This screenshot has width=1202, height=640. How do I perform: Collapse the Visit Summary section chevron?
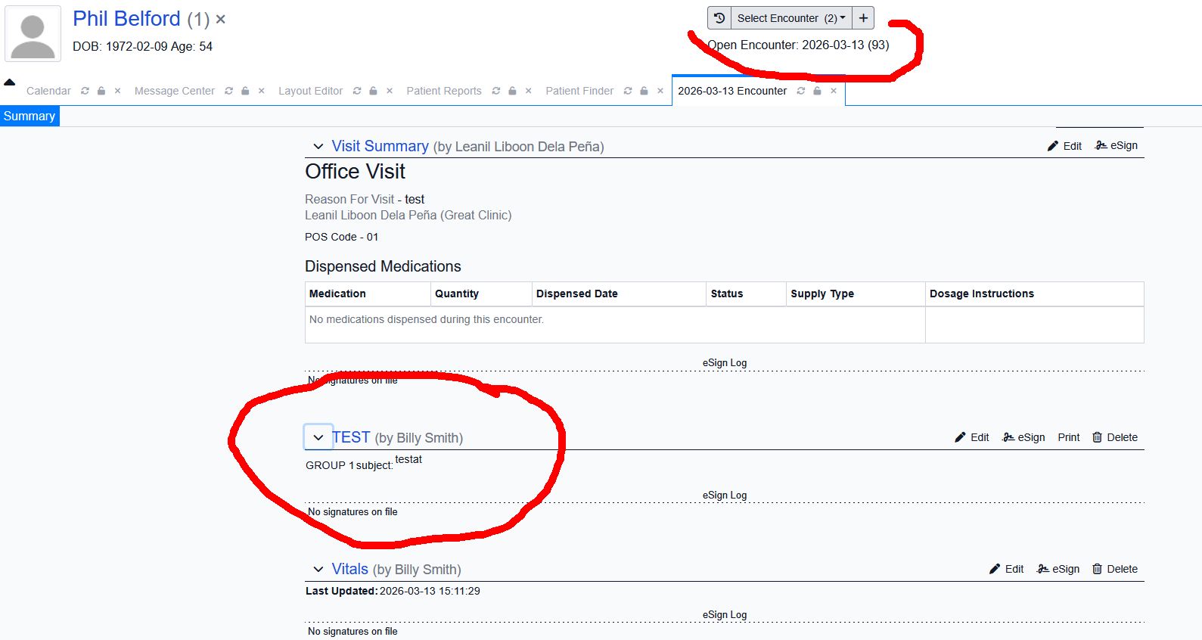[318, 147]
